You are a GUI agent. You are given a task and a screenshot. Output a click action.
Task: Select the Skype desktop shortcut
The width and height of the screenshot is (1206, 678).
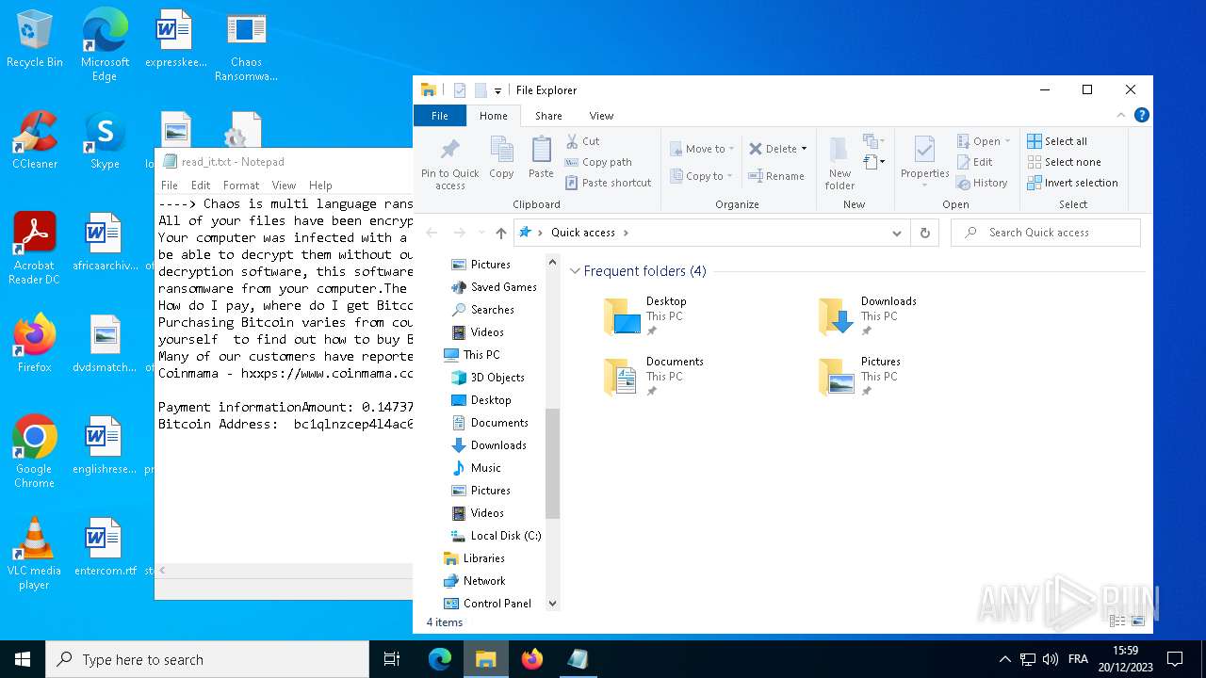[105, 141]
